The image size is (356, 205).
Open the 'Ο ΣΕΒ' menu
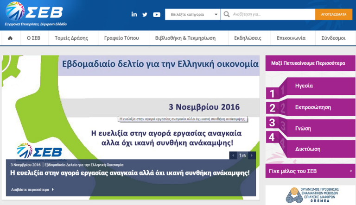(33, 38)
